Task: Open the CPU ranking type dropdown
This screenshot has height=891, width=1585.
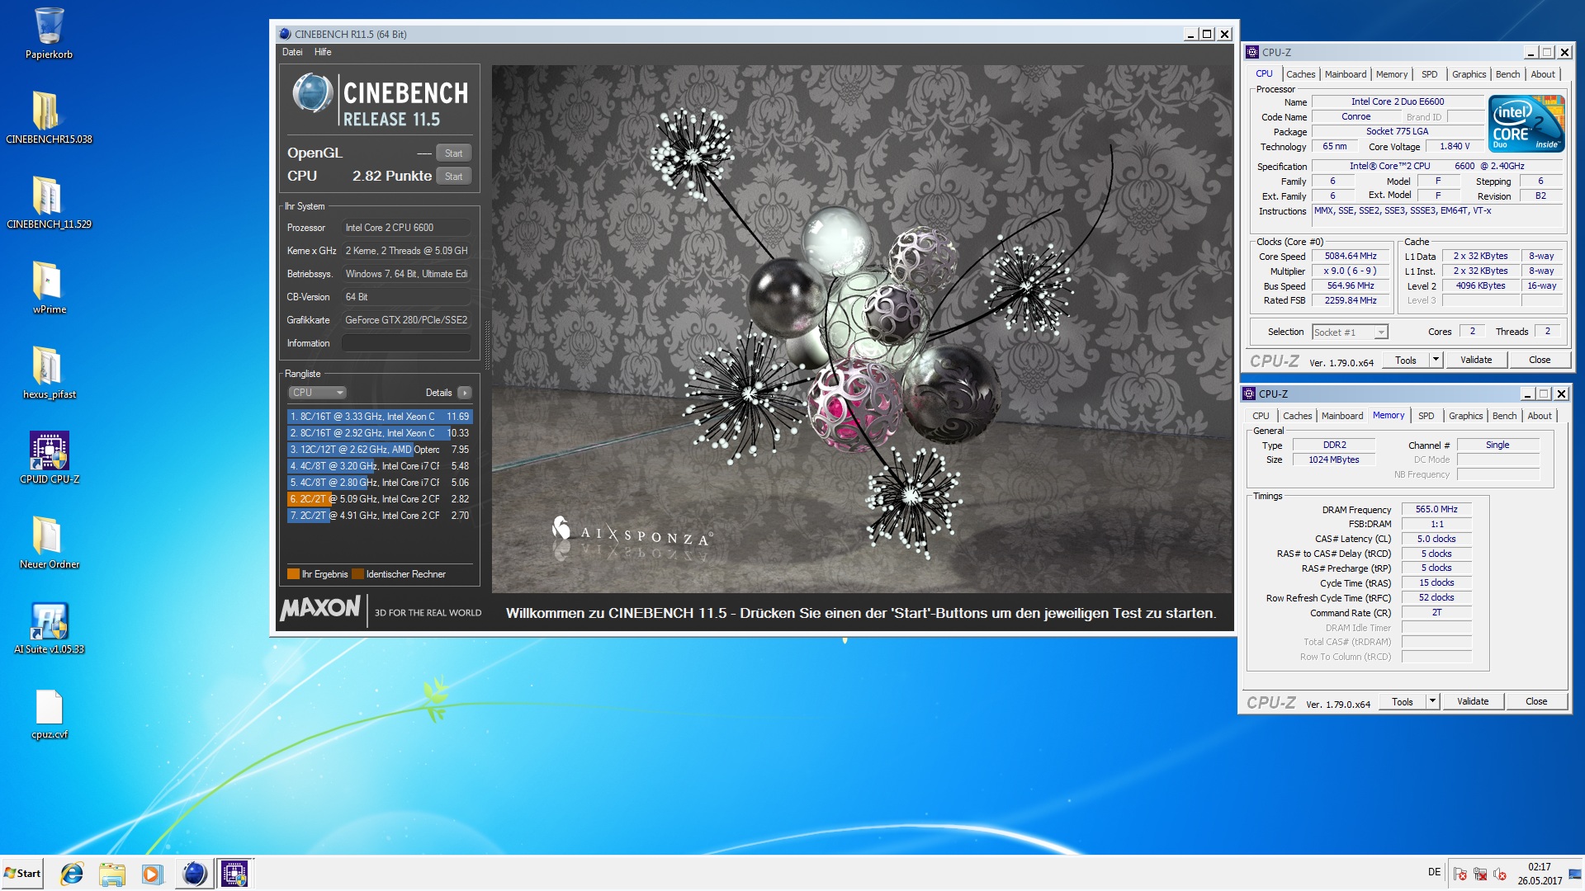Action: (317, 393)
